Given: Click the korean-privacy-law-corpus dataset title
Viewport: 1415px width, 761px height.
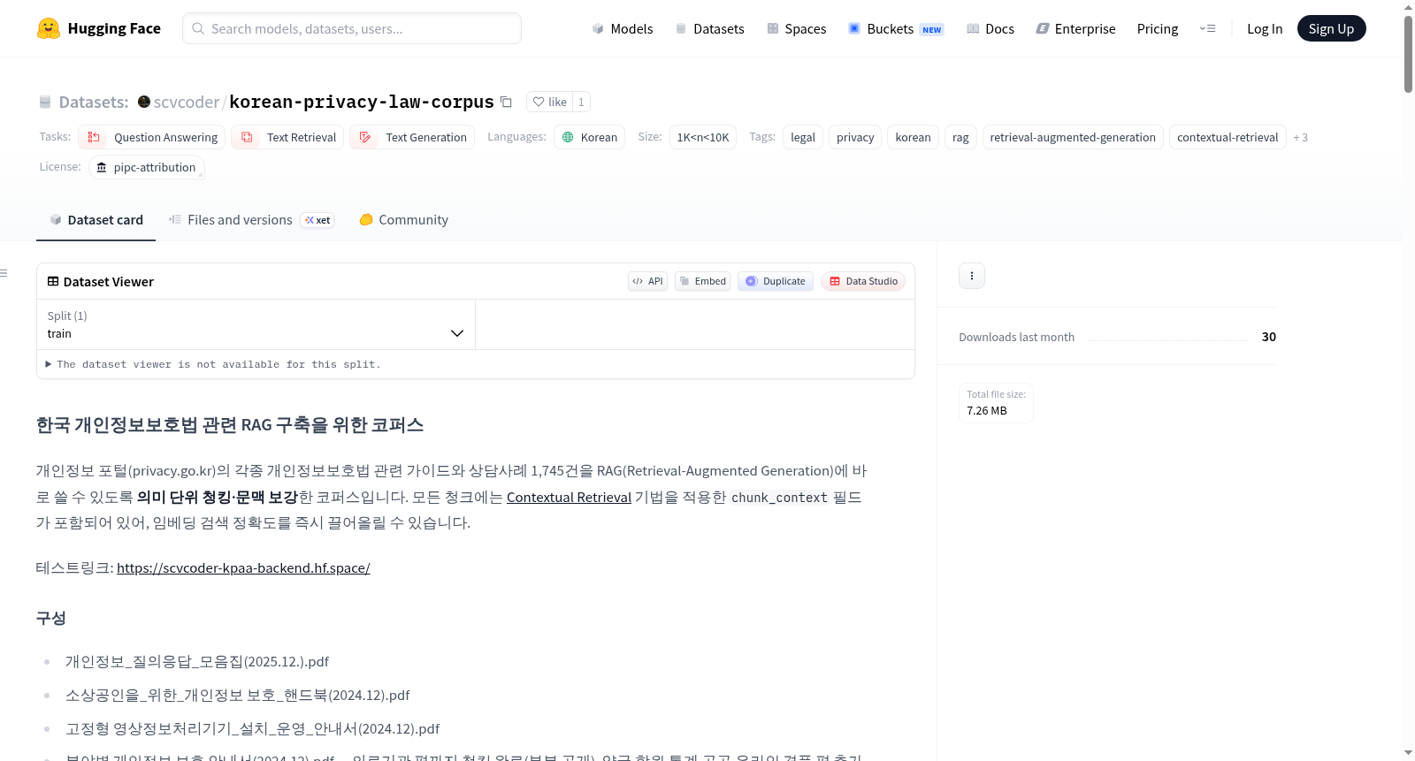Looking at the screenshot, I should click(361, 103).
